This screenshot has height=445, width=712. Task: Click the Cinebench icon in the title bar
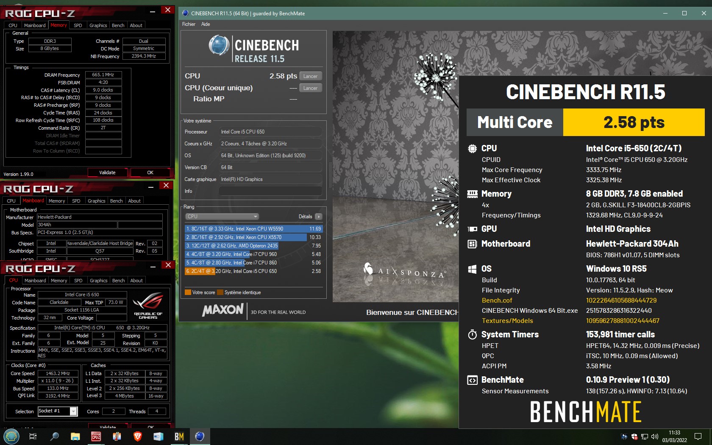[x=185, y=13]
